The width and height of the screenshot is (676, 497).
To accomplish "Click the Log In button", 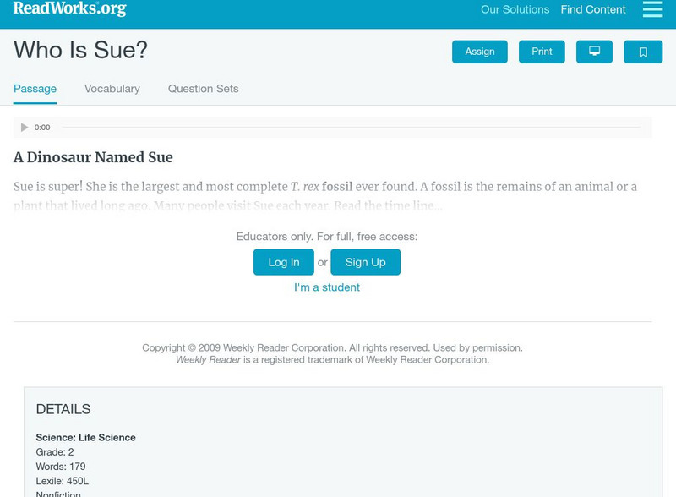I will tap(284, 262).
